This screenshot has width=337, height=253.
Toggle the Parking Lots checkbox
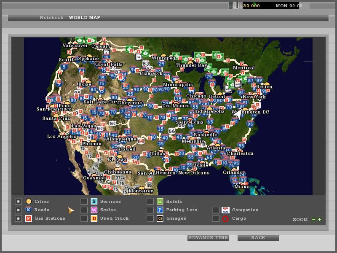point(150,210)
